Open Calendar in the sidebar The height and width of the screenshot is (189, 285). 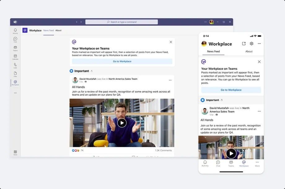[x=15, y=57]
